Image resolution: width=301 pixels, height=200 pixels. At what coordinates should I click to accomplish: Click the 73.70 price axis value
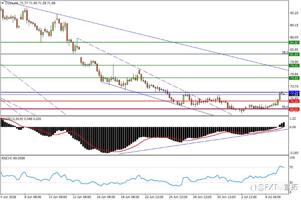coord(294,86)
